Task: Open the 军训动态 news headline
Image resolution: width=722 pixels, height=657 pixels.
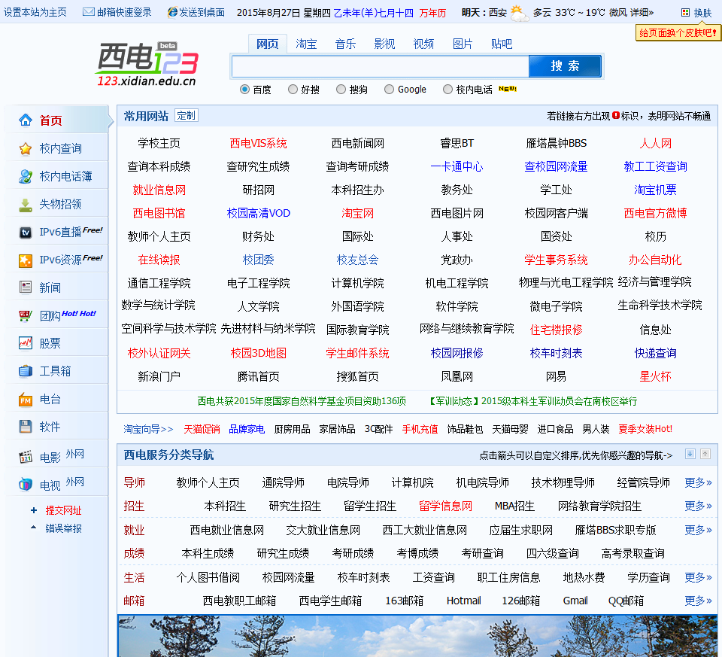Action: [533, 401]
